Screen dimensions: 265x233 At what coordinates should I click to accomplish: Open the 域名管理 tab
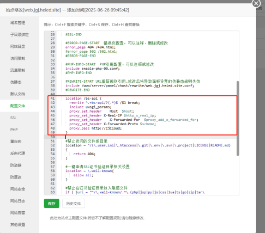tap(17, 23)
